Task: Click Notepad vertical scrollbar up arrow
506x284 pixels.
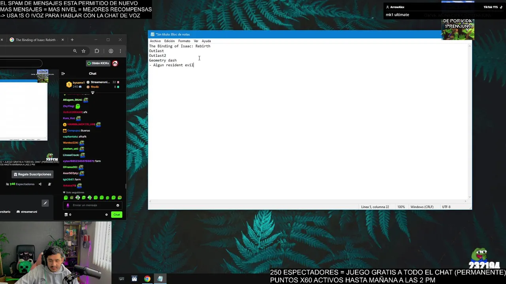Action: (x=470, y=46)
